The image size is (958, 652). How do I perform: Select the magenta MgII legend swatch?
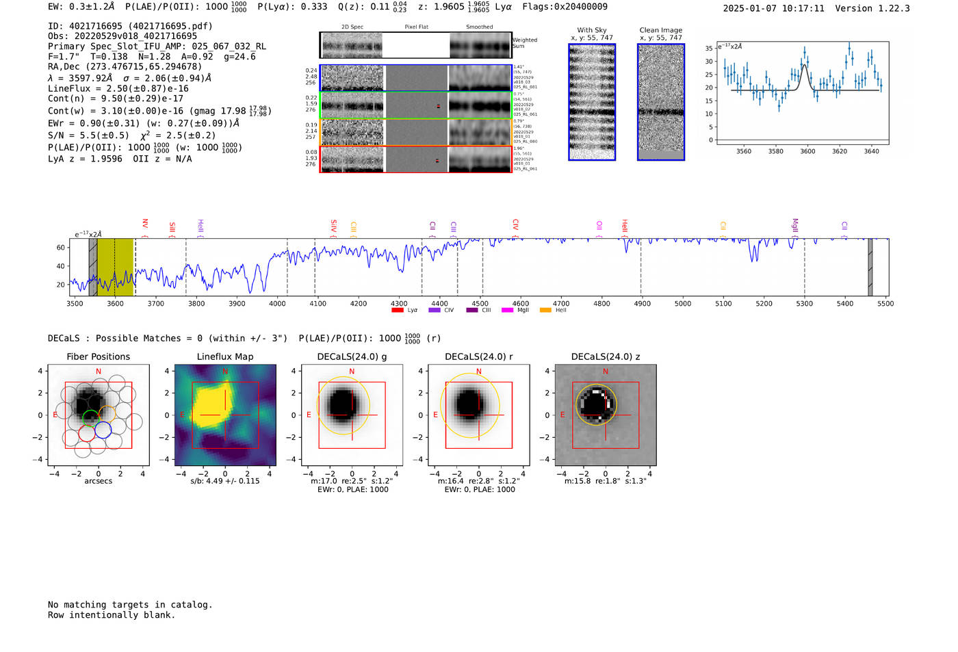pyautogui.click(x=507, y=311)
